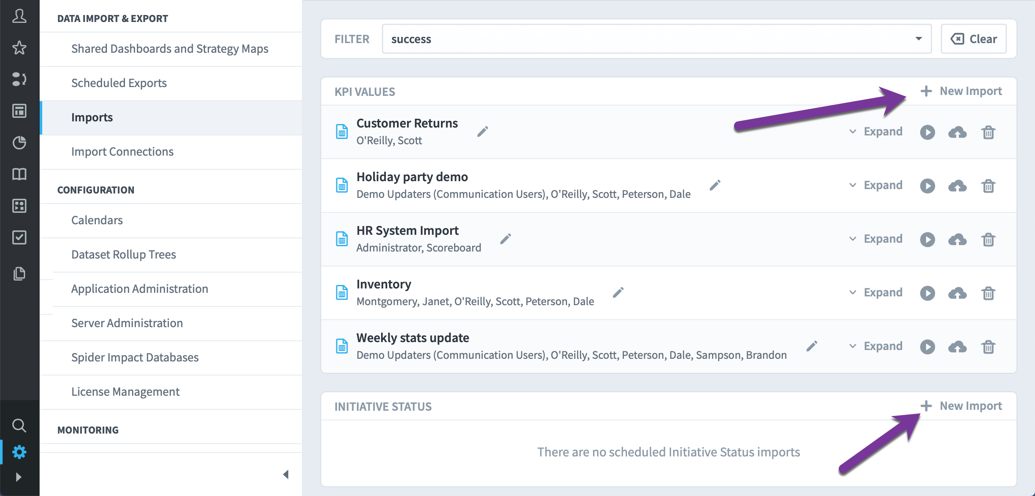The width and height of the screenshot is (1035, 496).
Task: Open the filter dropdown showing success
Action: pos(657,39)
